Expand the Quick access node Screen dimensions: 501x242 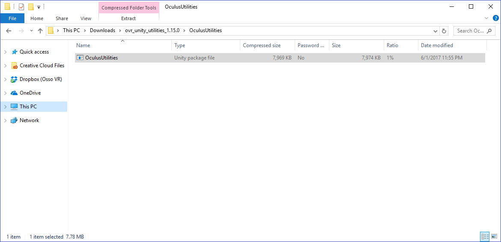(x=6, y=52)
